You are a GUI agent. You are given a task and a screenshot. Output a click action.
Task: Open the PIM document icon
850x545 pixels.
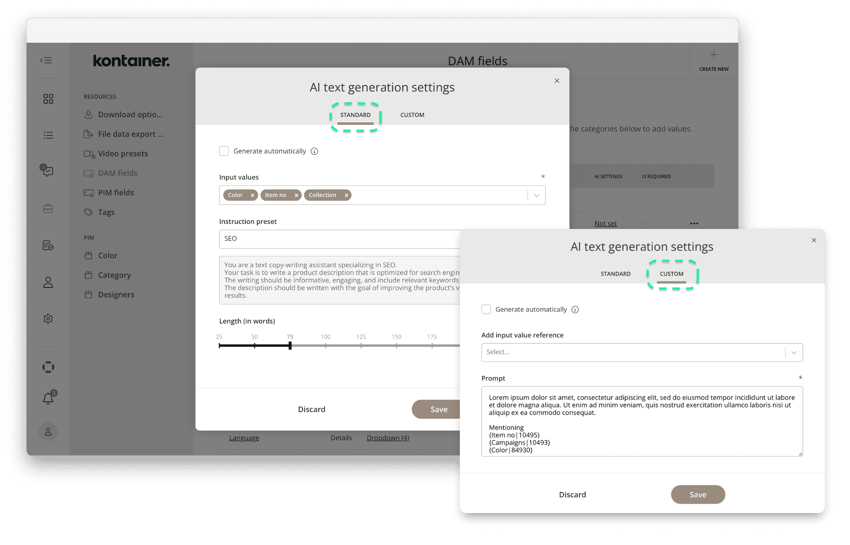pyautogui.click(x=48, y=246)
